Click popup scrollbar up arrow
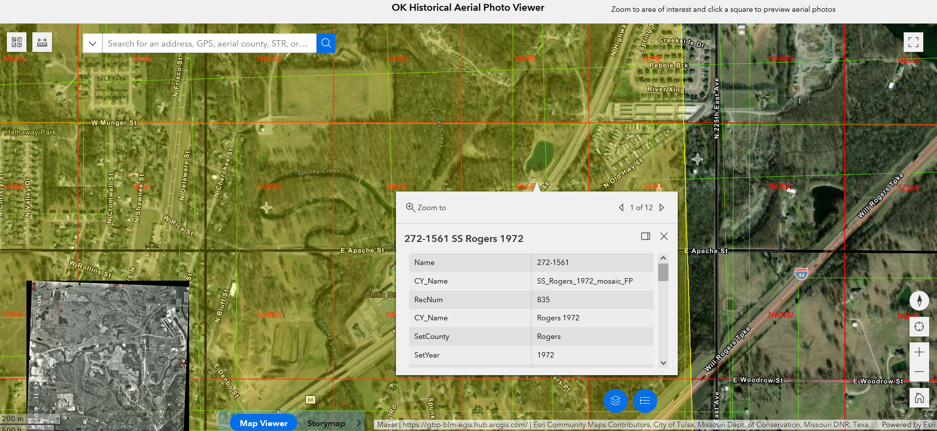This screenshot has width=937, height=431. tap(663, 258)
